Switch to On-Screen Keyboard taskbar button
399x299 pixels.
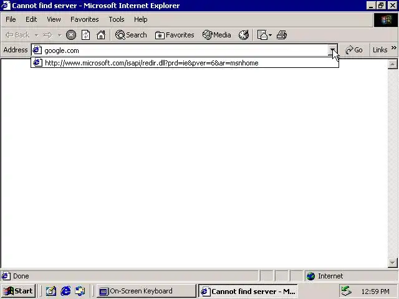coord(146,291)
